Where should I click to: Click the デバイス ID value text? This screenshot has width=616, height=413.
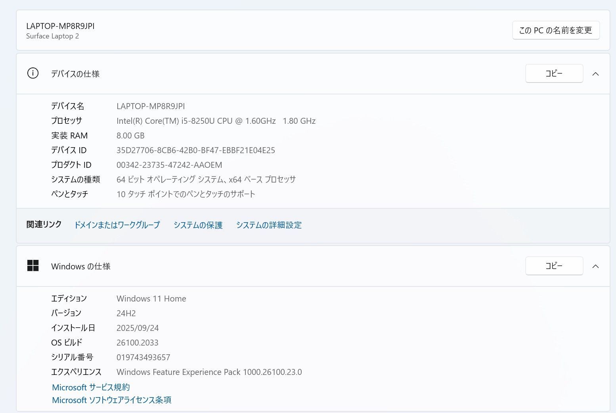pyautogui.click(x=195, y=150)
